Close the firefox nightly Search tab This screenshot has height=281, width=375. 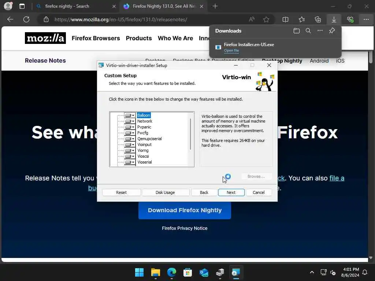[x=114, y=6]
